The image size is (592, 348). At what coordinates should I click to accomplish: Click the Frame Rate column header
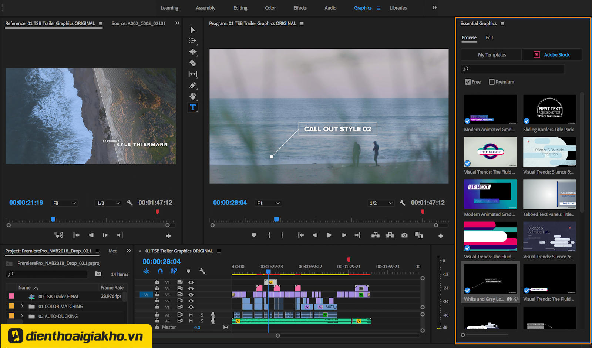[x=112, y=288]
